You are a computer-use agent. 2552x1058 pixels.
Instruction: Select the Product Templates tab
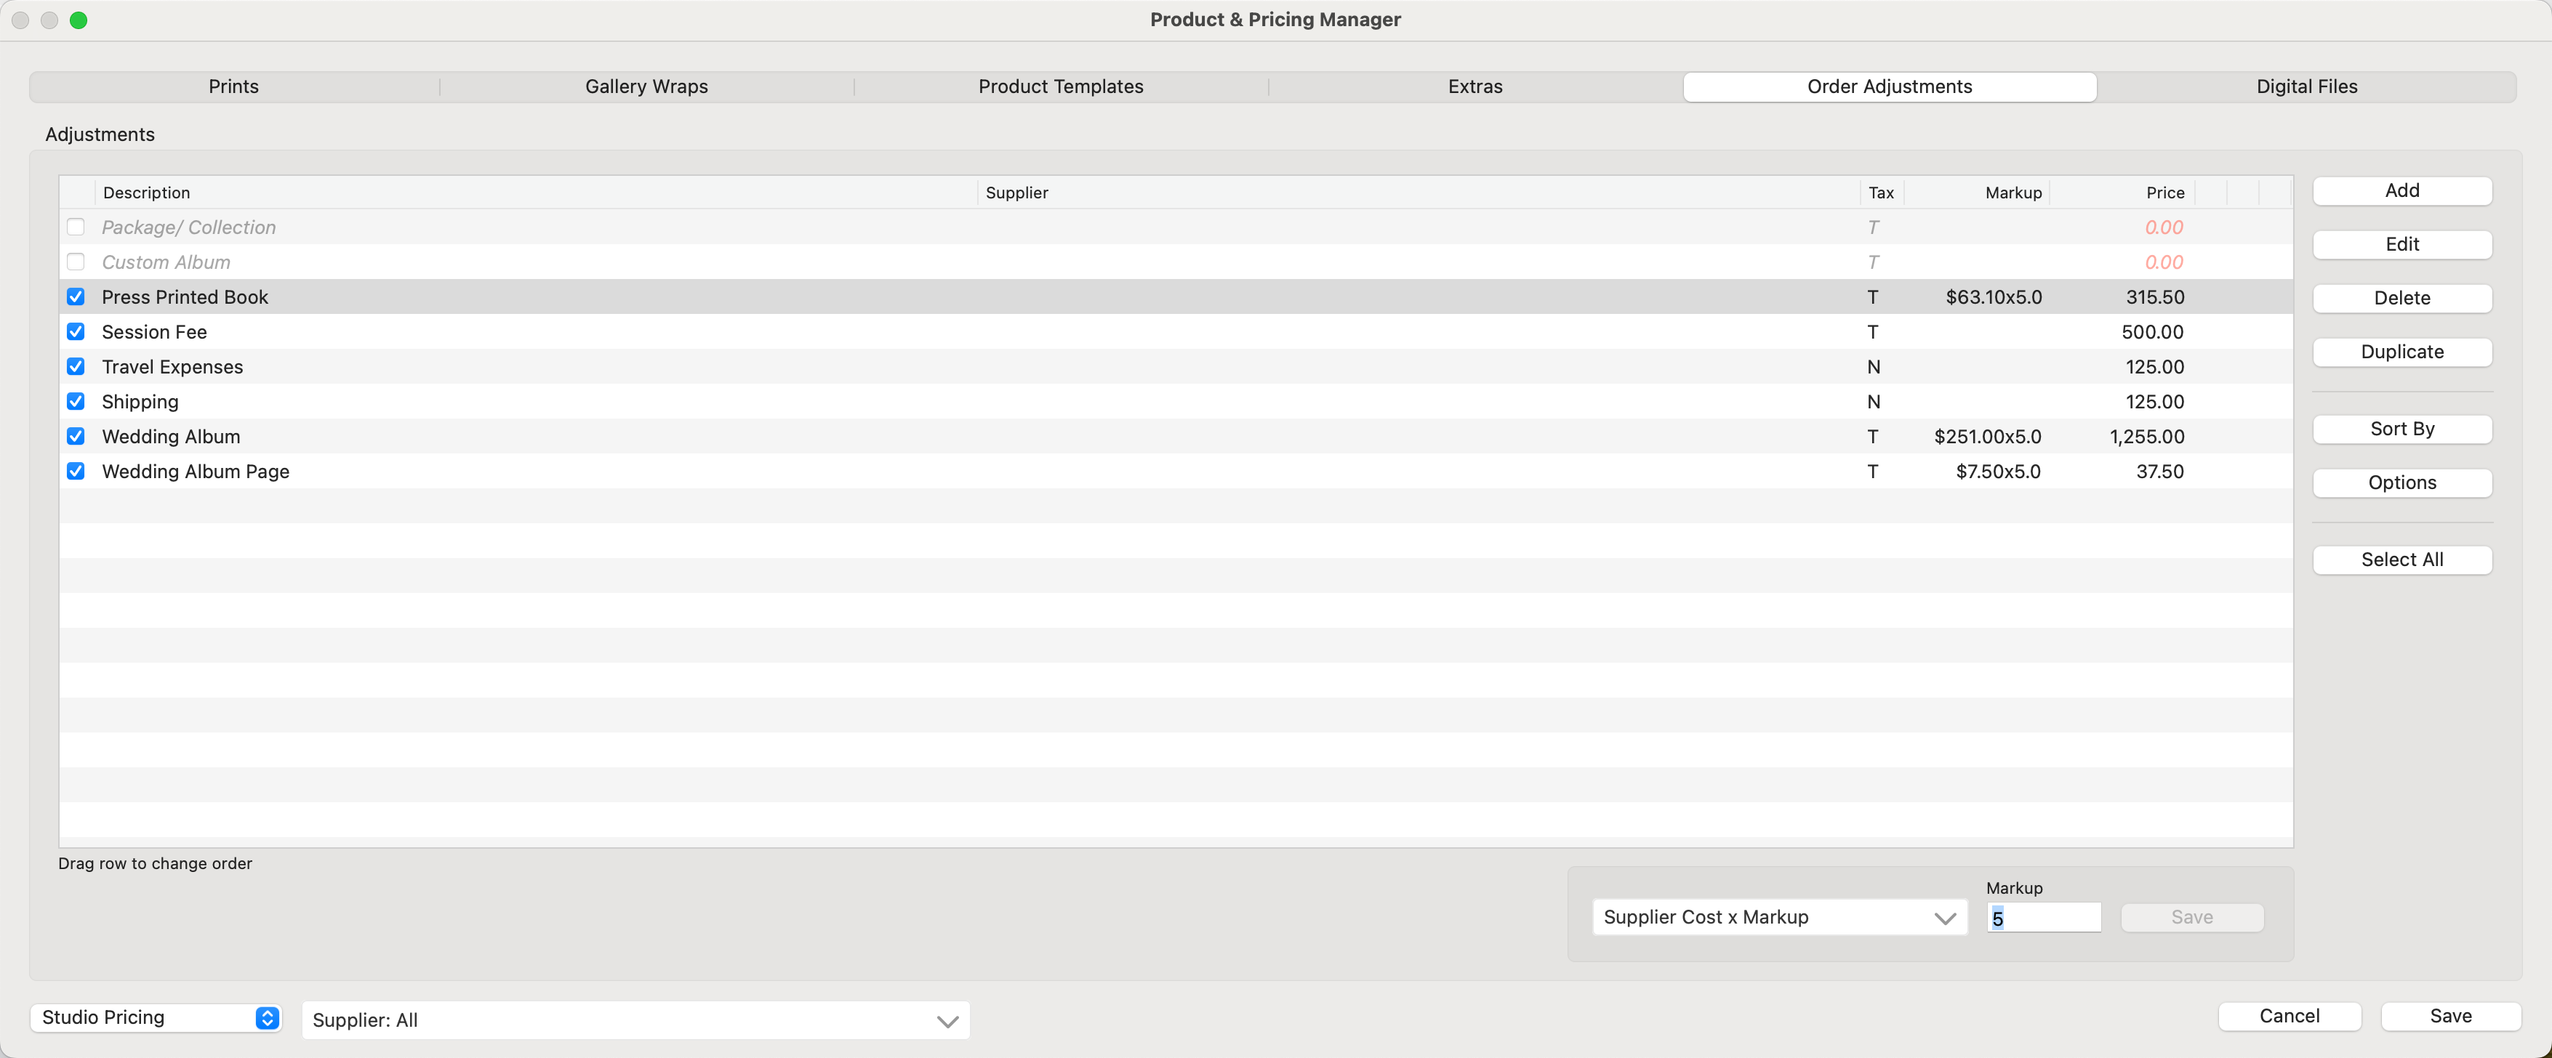[1060, 87]
